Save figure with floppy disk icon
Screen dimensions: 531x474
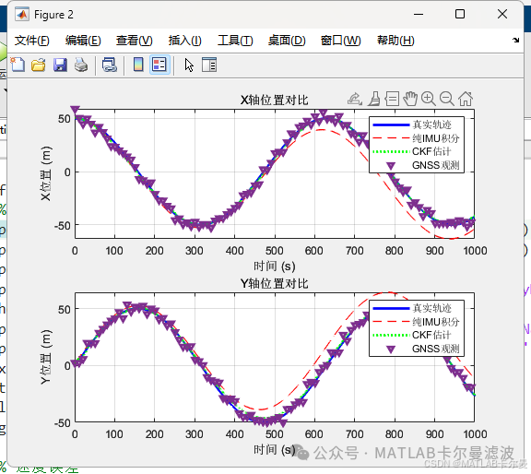pyautogui.click(x=60, y=65)
